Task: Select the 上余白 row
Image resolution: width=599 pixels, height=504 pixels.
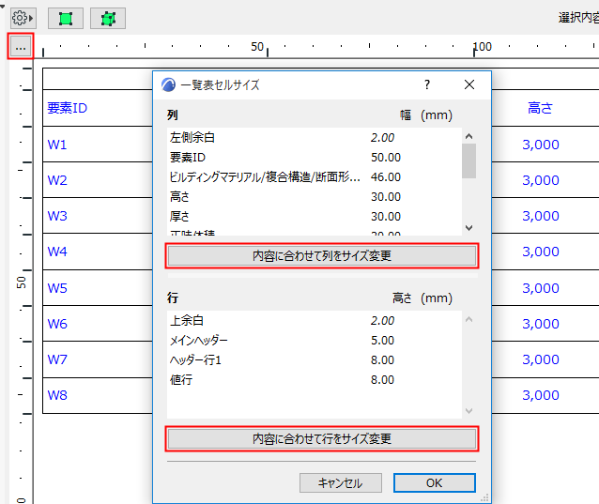Action: (315, 320)
